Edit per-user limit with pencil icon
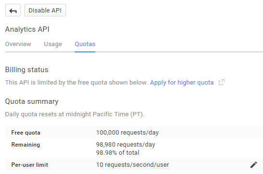The image size is (263, 174). click(253, 164)
